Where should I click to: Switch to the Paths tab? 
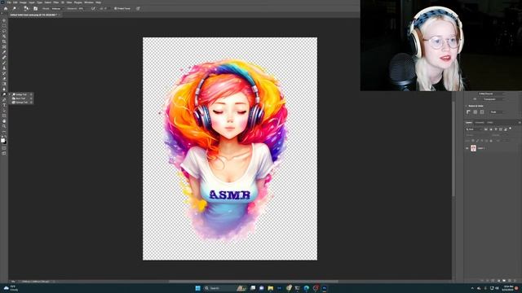[x=490, y=123]
